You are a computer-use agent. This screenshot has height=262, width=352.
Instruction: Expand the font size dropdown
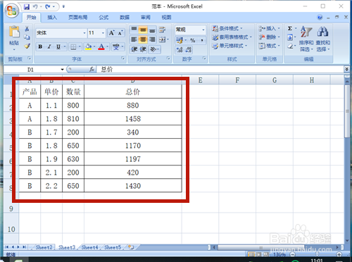(x=103, y=33)
